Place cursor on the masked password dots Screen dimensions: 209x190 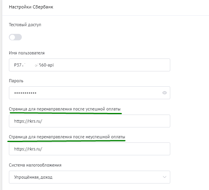pyautogui.click(x=25, y=93)
